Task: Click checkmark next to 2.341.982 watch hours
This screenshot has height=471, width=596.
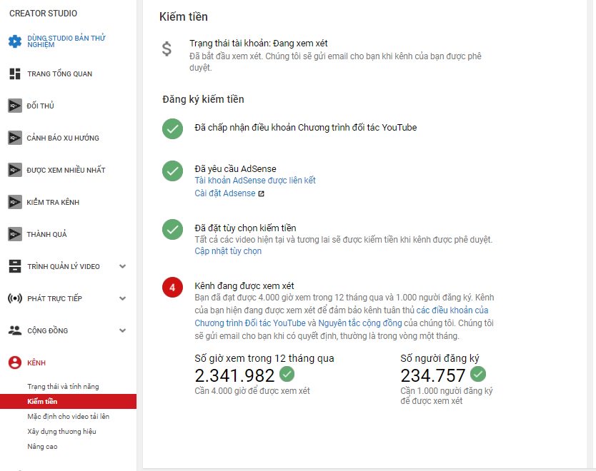Action: click(287, 374)
